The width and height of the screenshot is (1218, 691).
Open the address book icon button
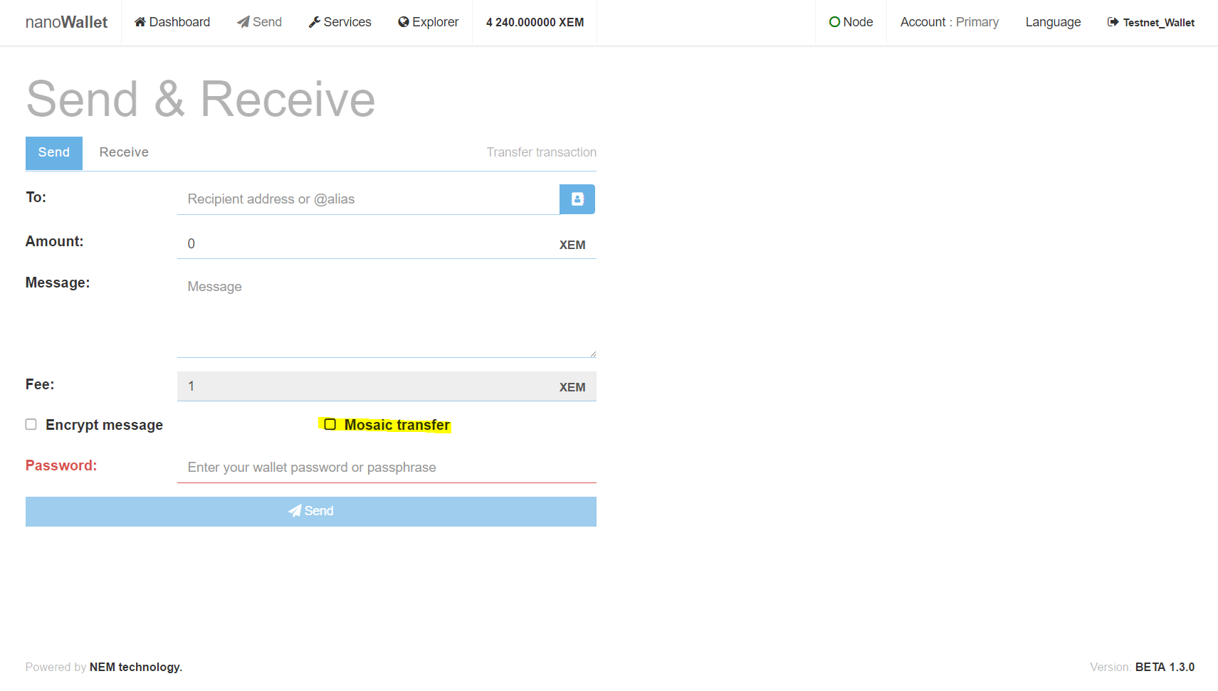coord(577,199)
